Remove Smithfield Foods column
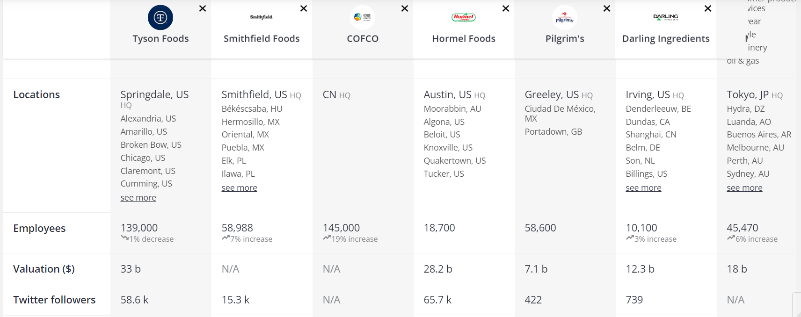 pyautogui.click(x=304, y=8)
